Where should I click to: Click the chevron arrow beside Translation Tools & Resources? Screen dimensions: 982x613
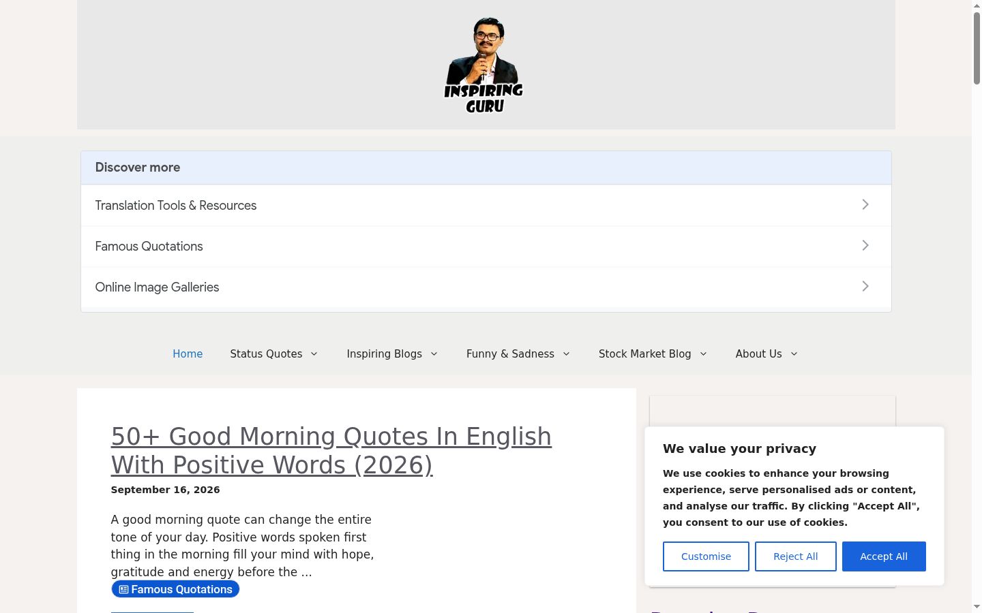[x=865, y=204]
